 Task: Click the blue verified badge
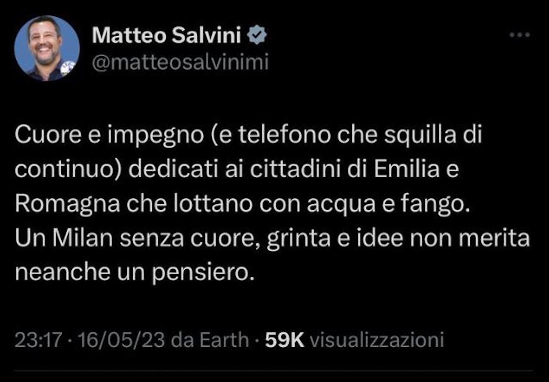coord(257,36)
